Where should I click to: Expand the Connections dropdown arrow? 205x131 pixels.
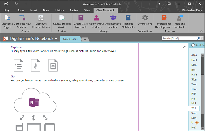point(145,27)
